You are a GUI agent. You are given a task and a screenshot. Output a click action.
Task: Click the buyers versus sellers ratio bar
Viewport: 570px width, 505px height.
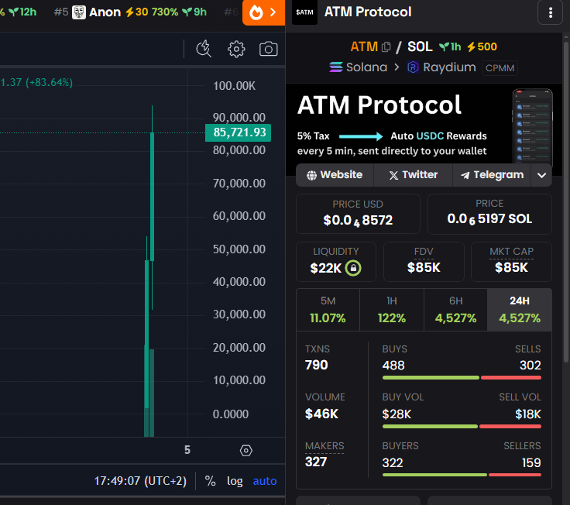462,475
